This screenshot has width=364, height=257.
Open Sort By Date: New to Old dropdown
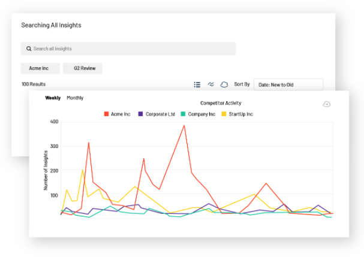pyautogui.click(x=288, y=84)
